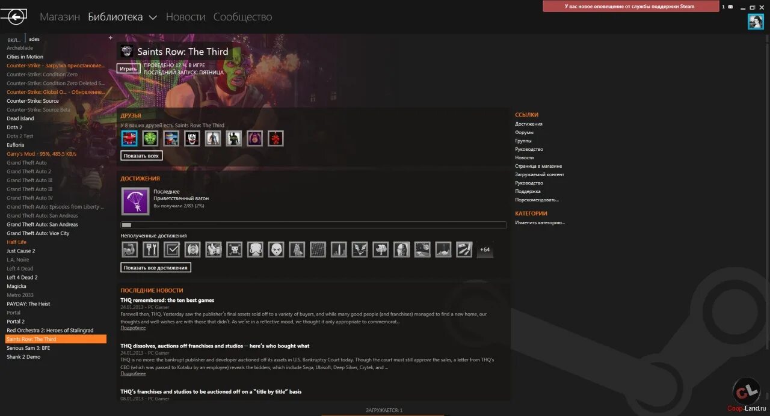Open the mail inbox envelope icon

pos(730,7)
